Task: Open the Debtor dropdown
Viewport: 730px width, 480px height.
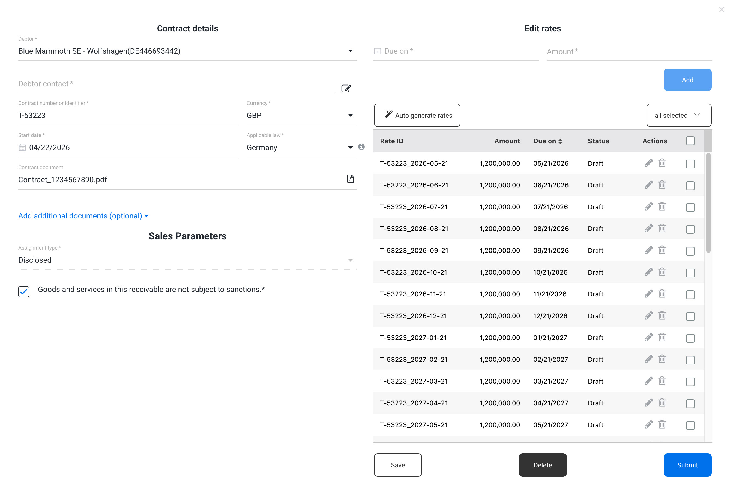Action: pyautogui.click(x=187, y=51)
